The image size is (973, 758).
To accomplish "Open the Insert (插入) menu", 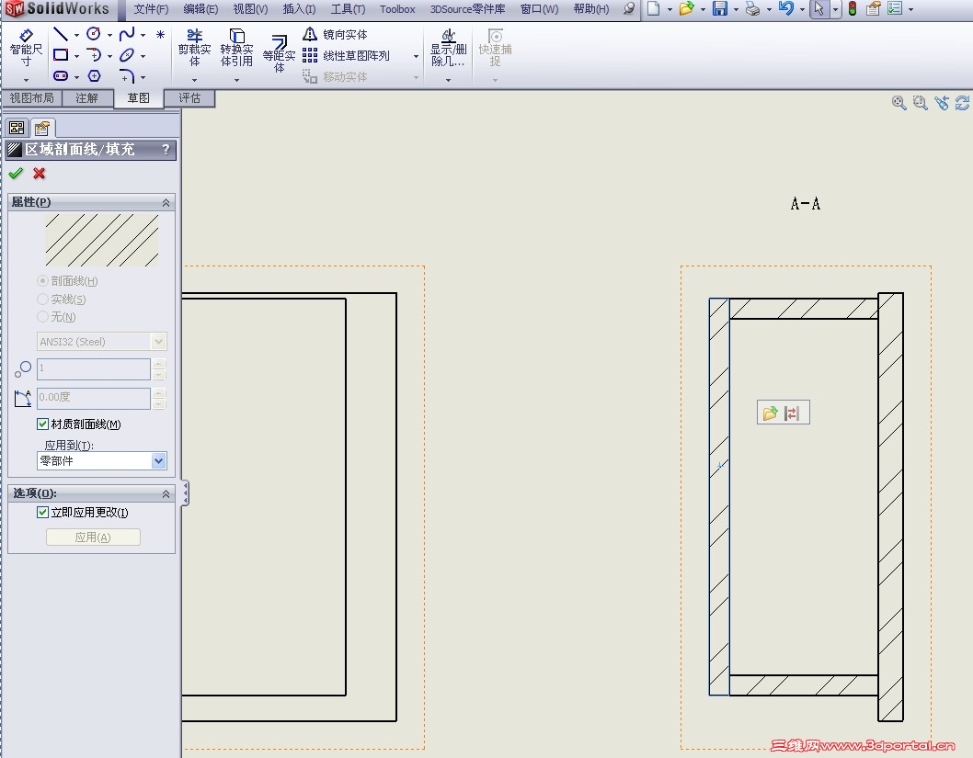I will point(299,9).
